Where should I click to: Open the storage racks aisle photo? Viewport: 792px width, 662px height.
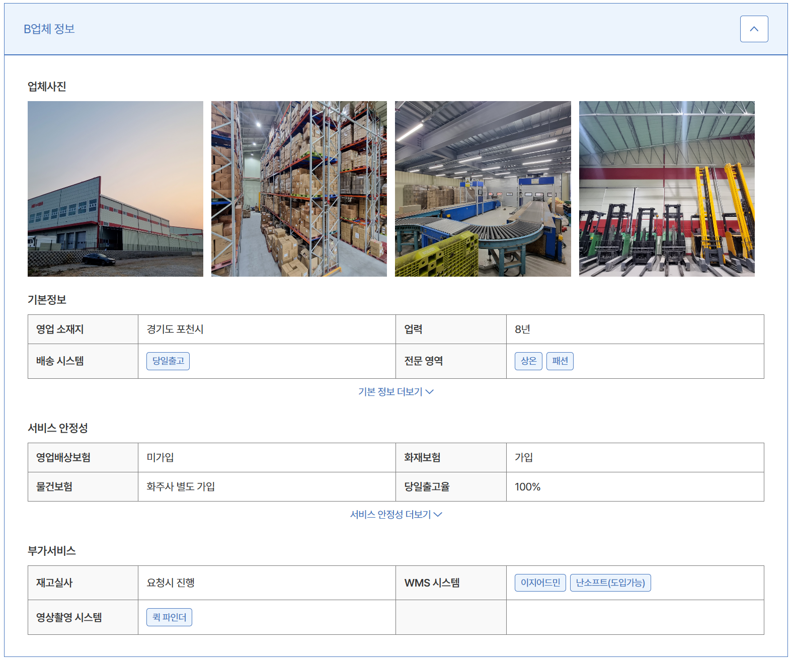[x=299, y=189]
